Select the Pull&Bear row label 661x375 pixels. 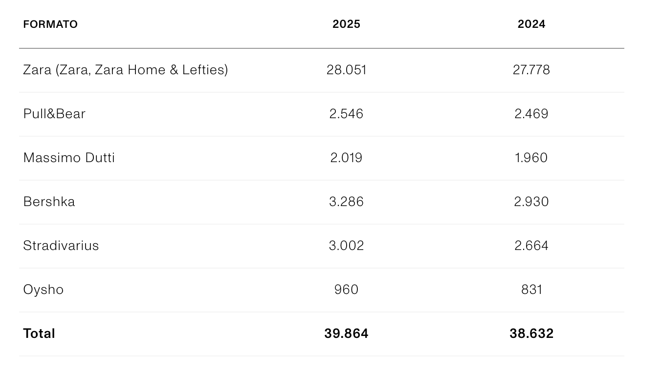pos(54,114)
